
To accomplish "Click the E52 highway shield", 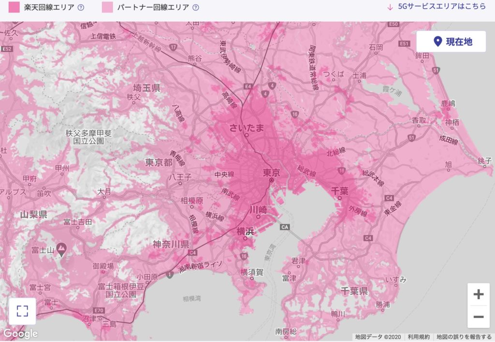I will 7,49.
